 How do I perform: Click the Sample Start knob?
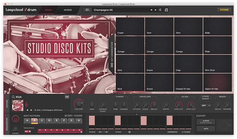(103, 105)
